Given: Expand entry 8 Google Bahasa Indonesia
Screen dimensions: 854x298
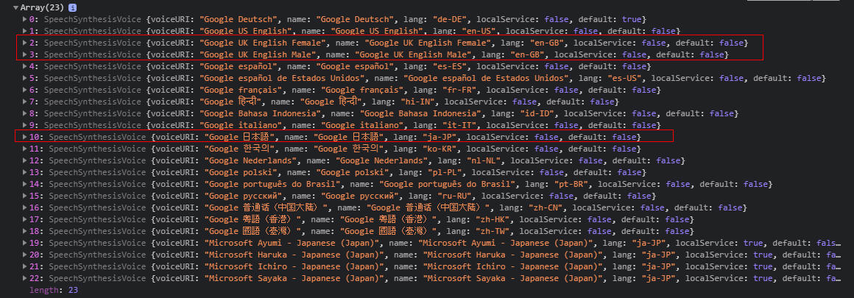Looking at the screenshot, I should tap(25, 113).
